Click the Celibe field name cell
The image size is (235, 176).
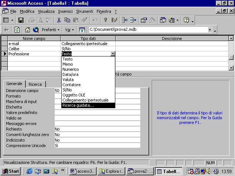34,49
